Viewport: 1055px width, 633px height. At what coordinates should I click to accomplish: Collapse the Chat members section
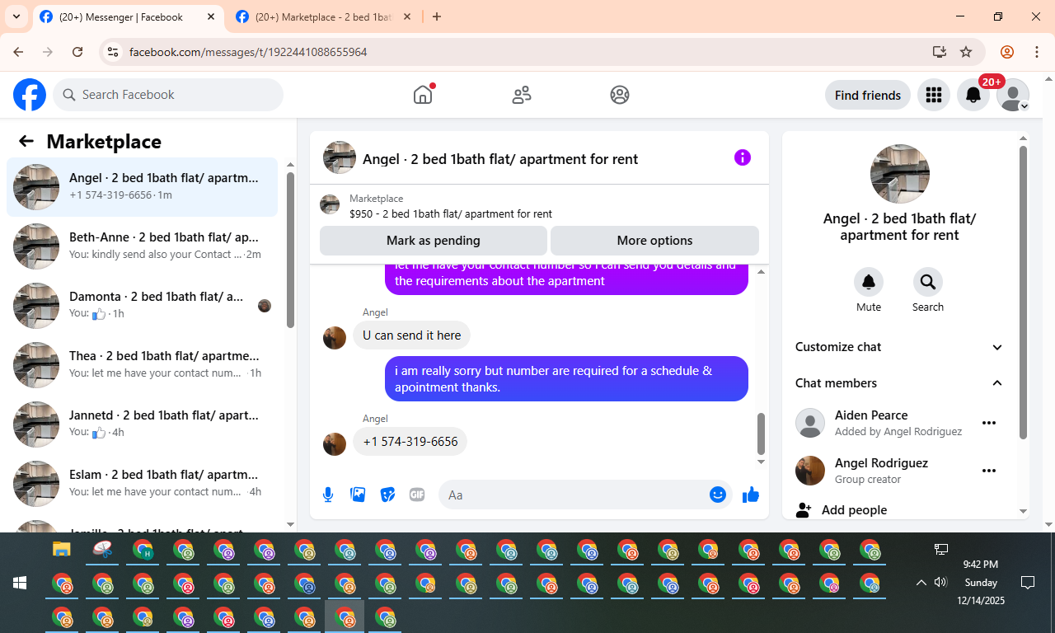[x=899, y=383]
